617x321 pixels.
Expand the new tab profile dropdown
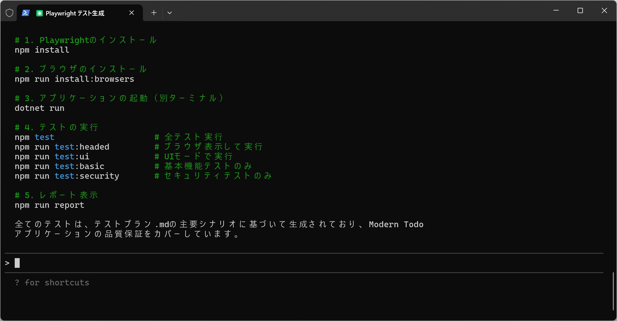(x=170, y=13)
